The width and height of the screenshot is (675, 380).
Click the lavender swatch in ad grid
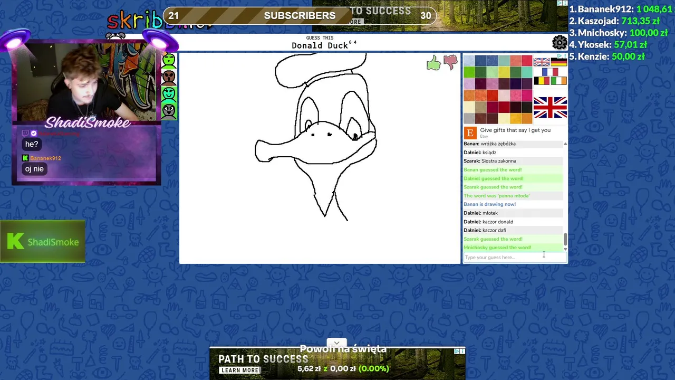(x=469, y=84)
